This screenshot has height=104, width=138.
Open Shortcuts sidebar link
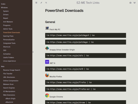(x=7, y=47)
